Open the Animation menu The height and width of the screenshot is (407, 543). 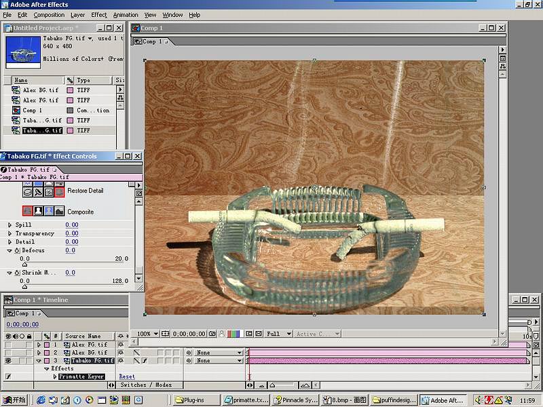(x=126, y=15)
